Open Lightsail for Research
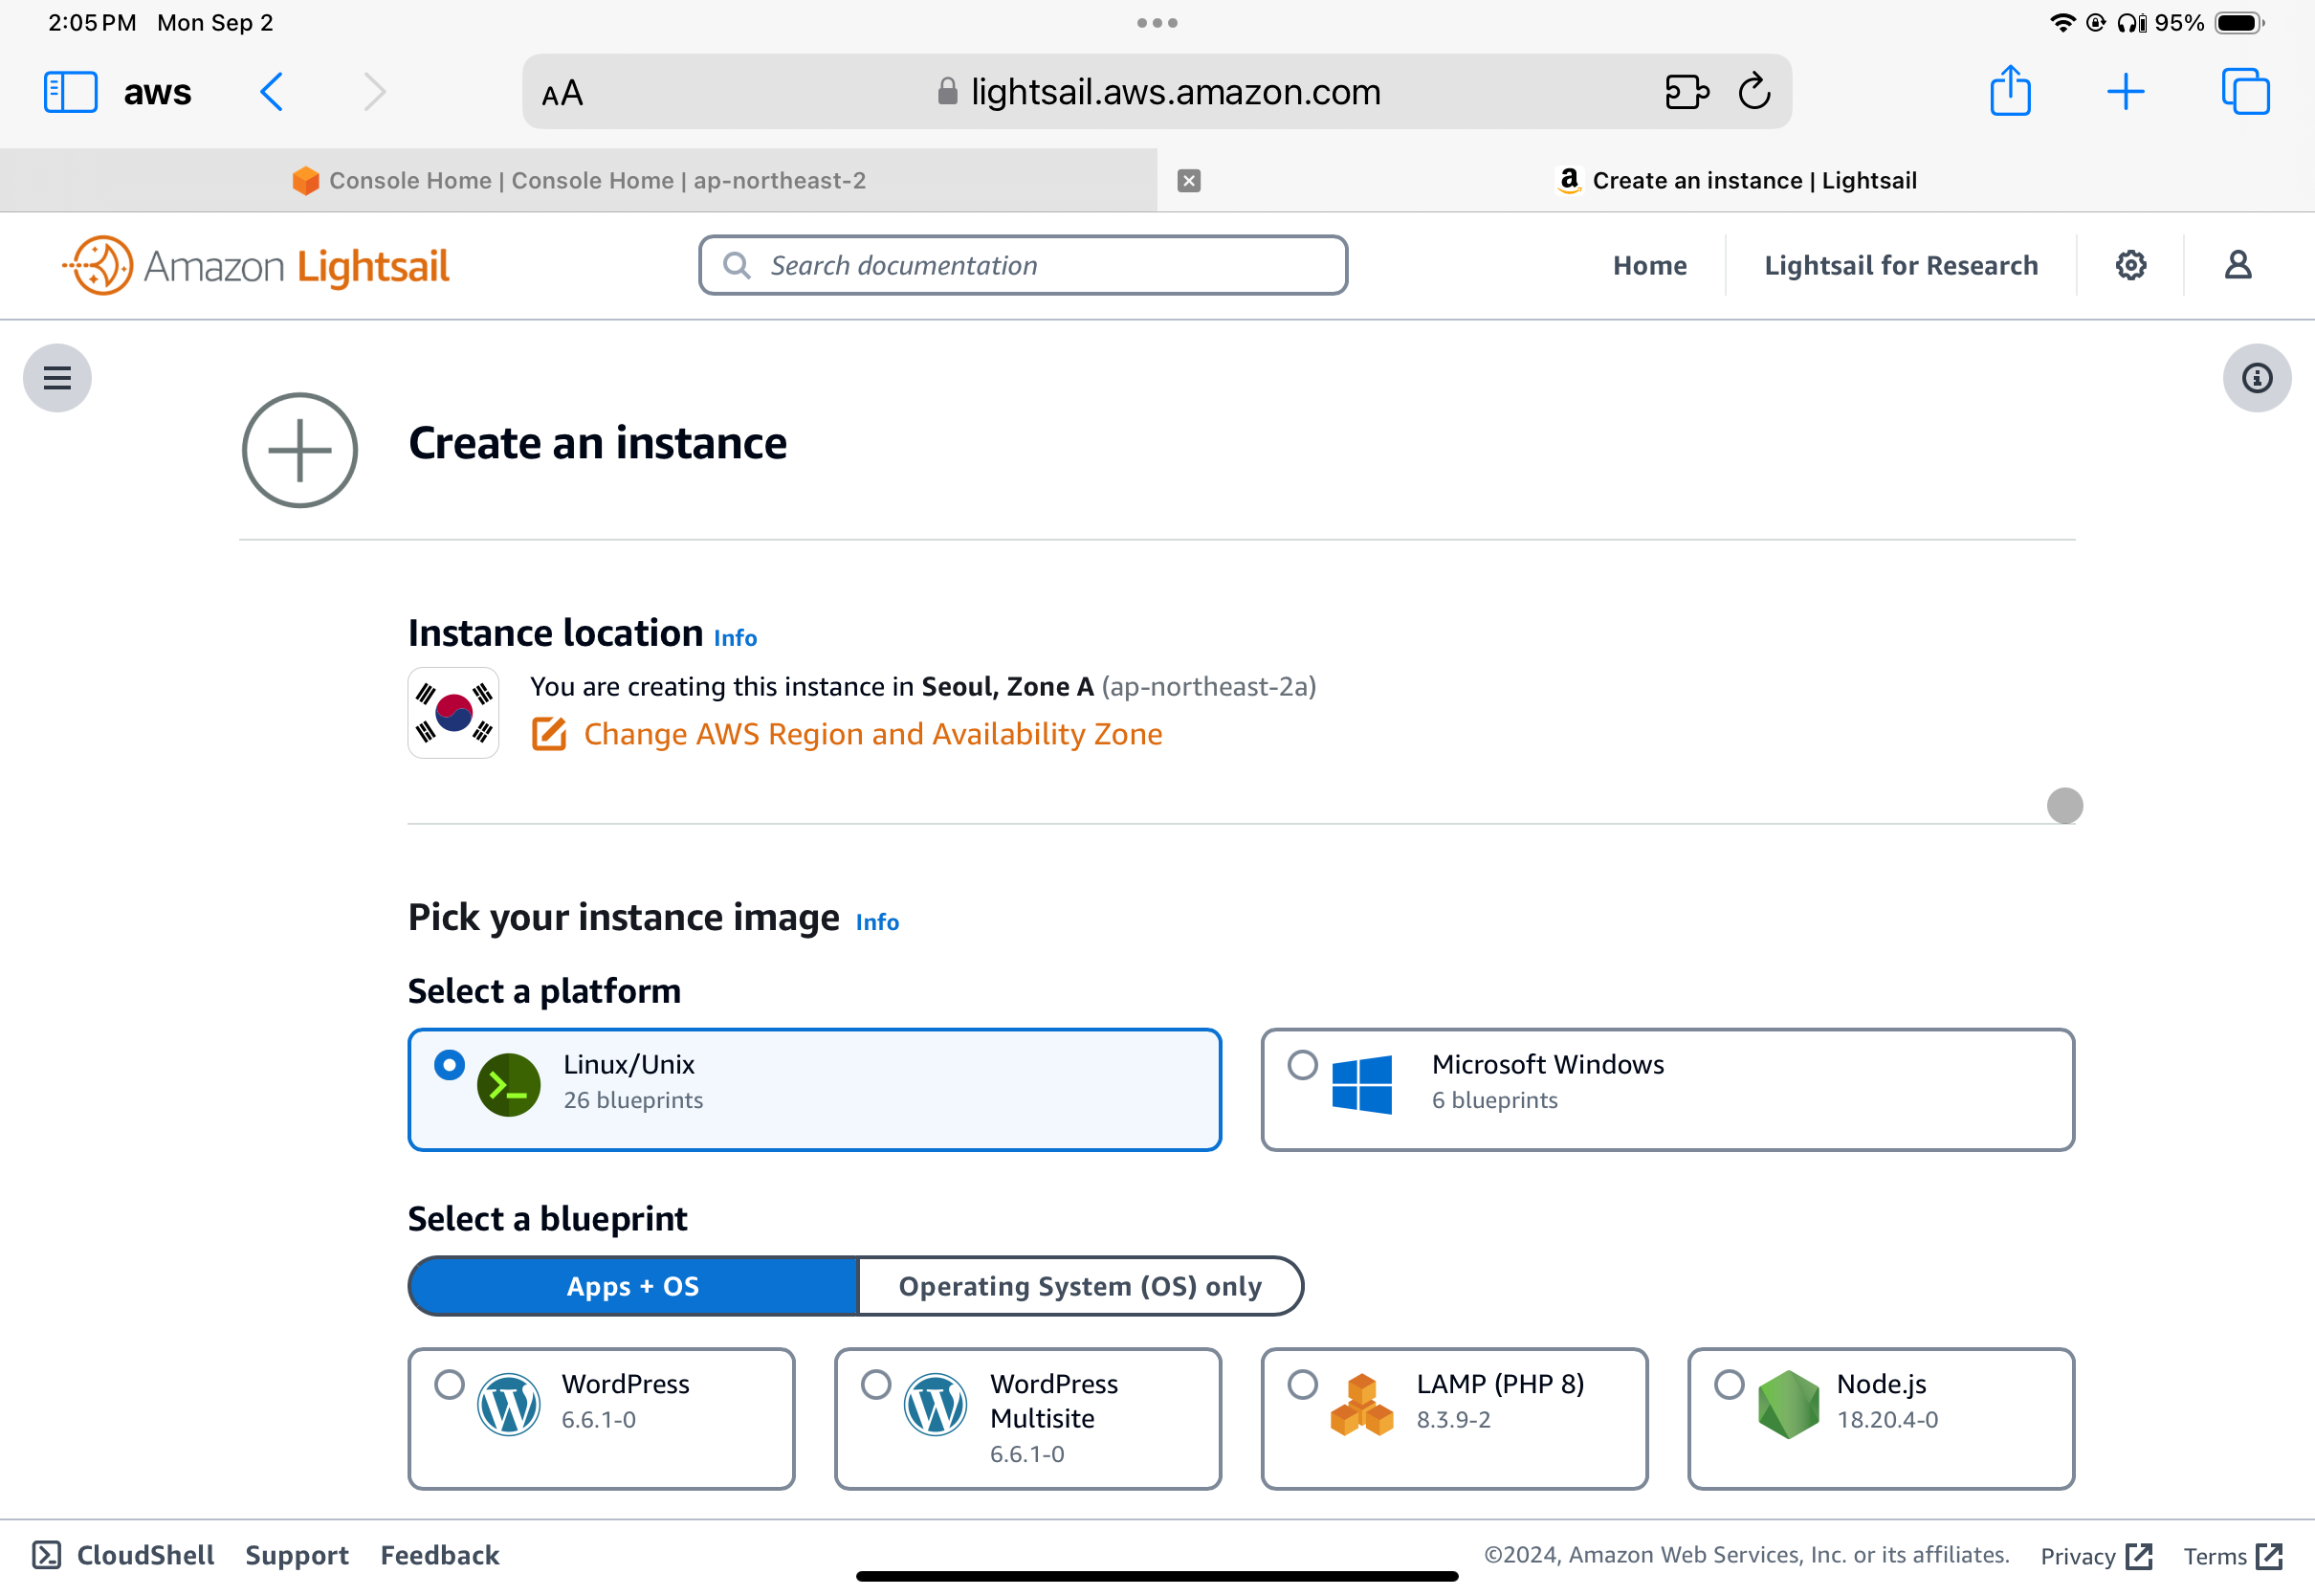The height and width of the screenshot is (1596, 2315). tap(1900, 265)
